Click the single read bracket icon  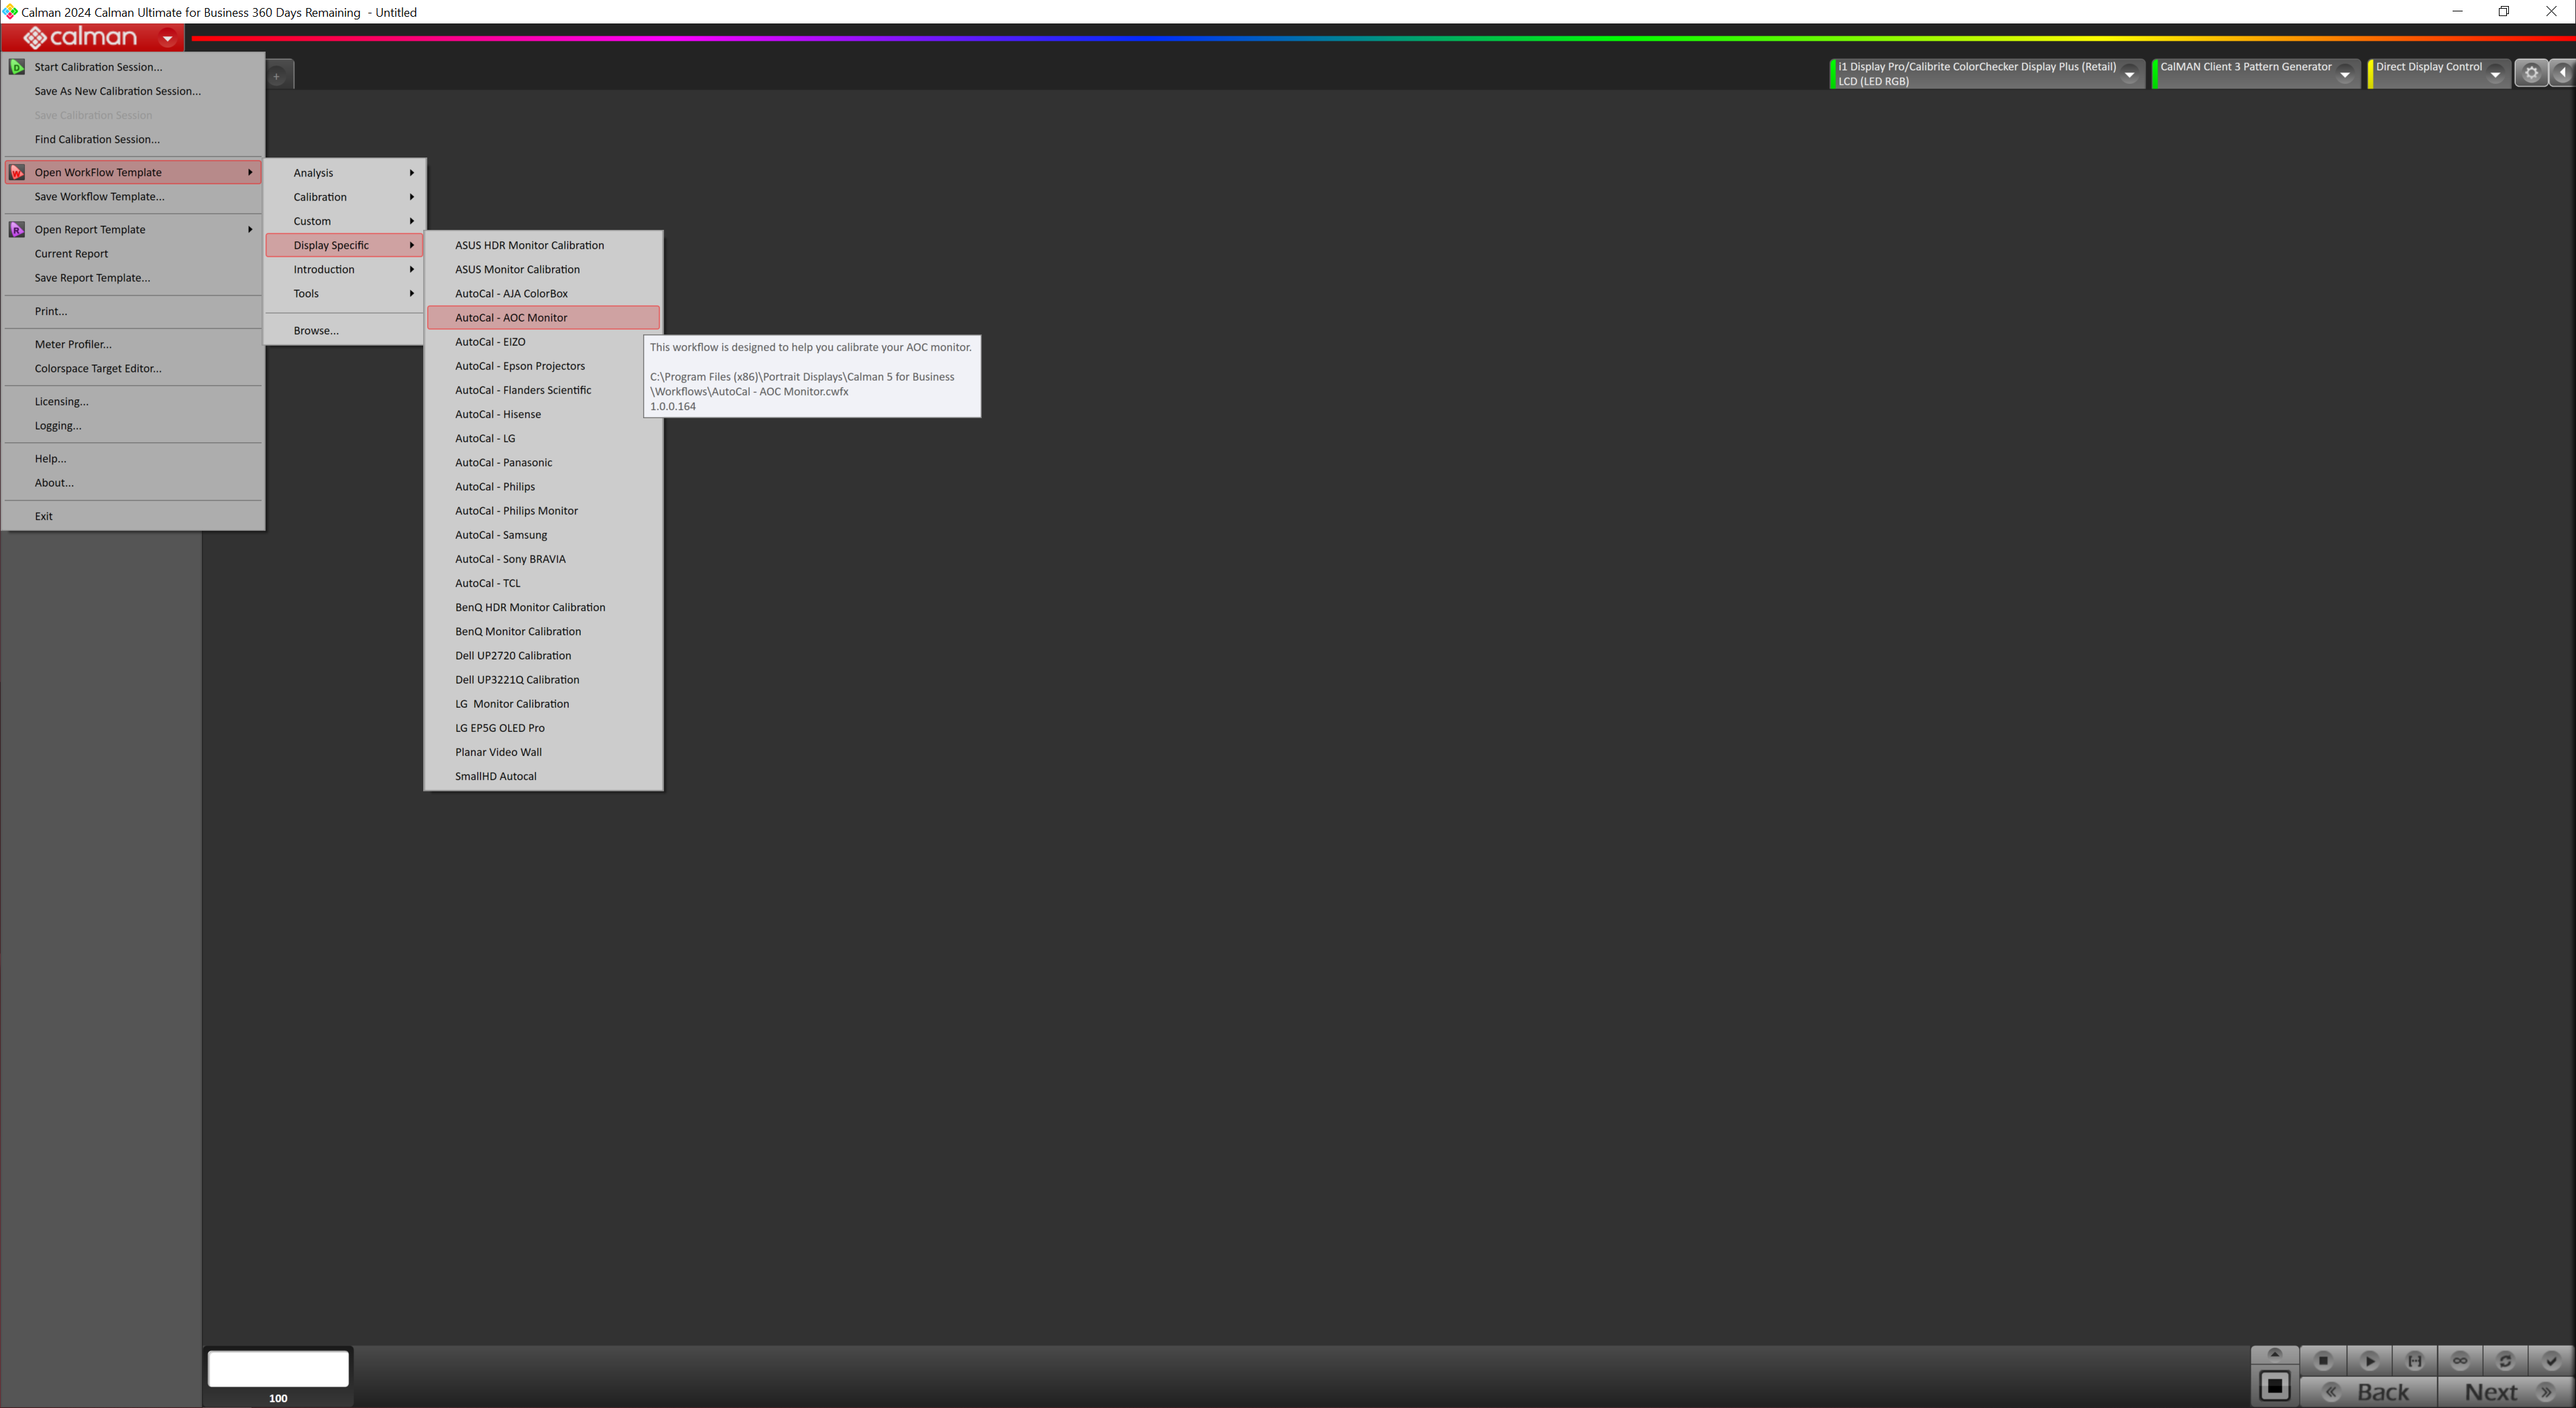(2414, 1360)
